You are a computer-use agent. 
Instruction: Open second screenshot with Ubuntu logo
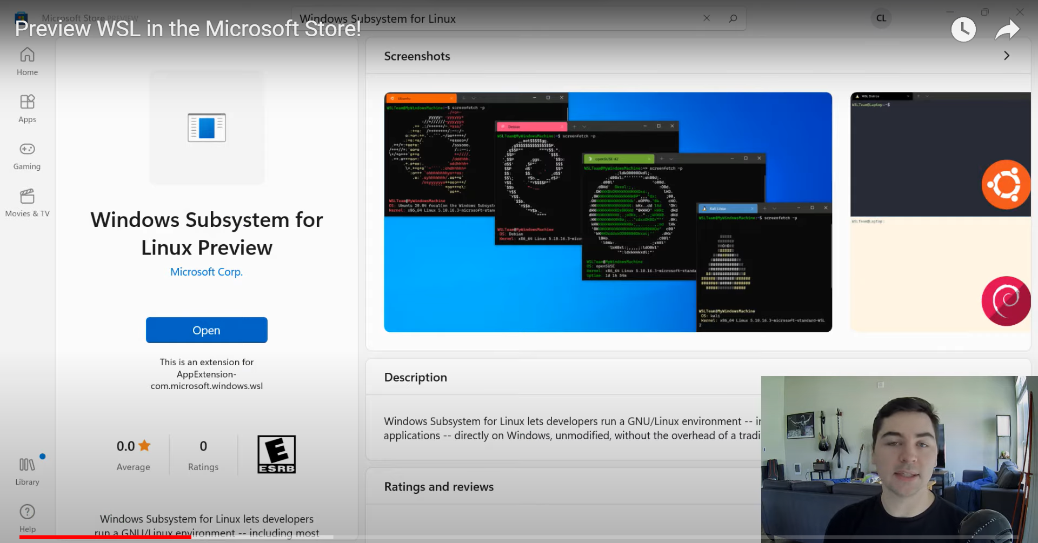[941, 212]
